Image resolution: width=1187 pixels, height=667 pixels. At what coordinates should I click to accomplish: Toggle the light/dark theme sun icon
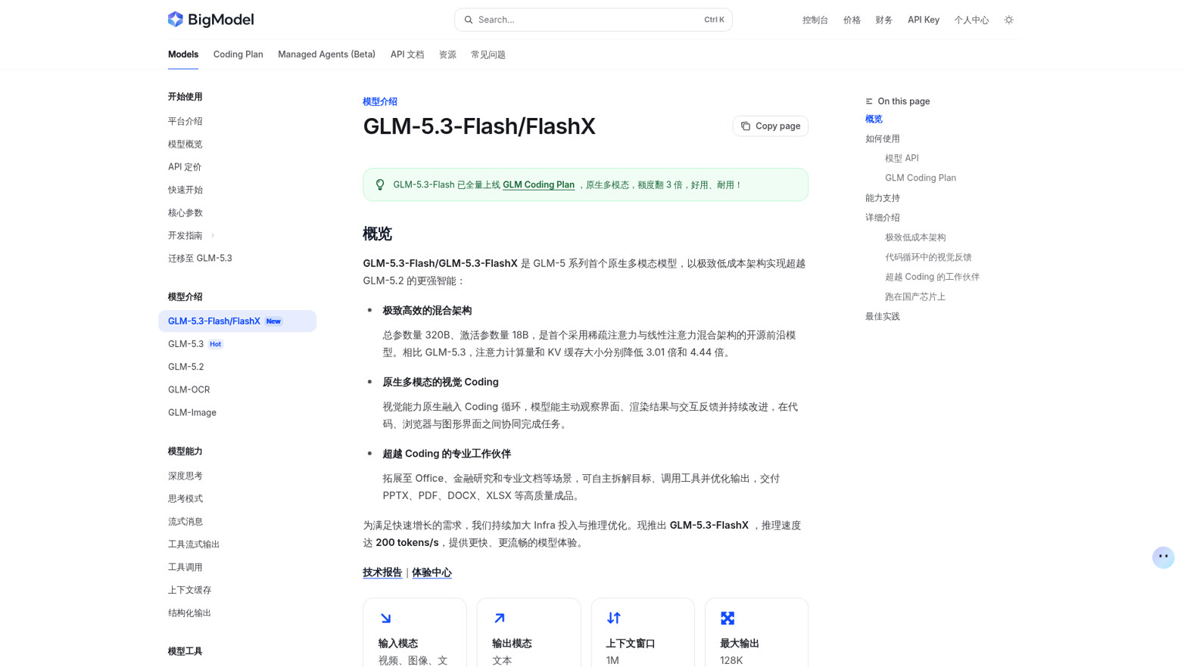point(1008,20)
